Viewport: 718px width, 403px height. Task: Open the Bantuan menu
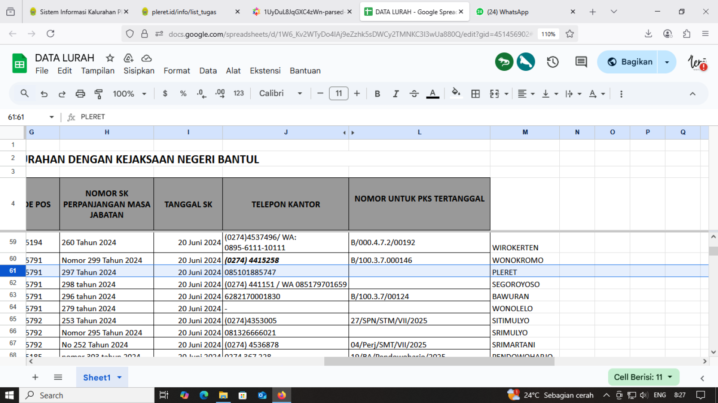pyautogui.click(x=305, y=71)
